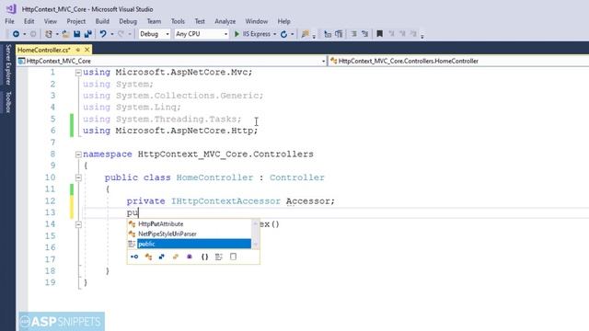Click the Redo toolbar icon
This screenshot has width=589, height=331.
click(x=121, y=34)
